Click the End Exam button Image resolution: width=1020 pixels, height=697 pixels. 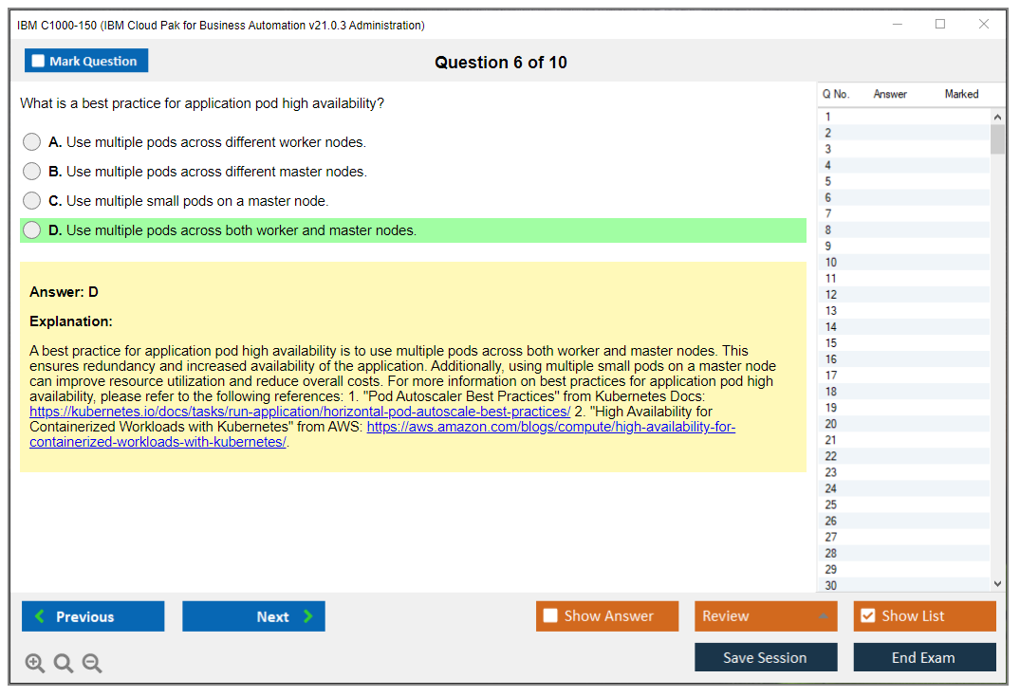click(x=924, y=657)
